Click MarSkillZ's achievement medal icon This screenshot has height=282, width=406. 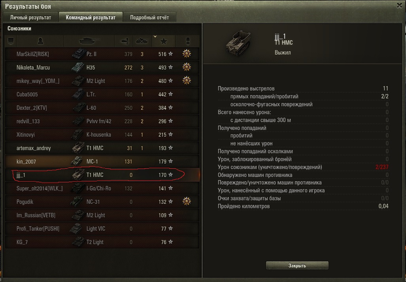point(187,54)
